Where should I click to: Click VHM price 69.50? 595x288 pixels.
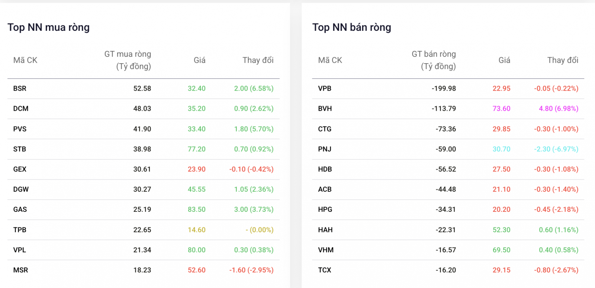pyautogui.click(x=502, y=250)
